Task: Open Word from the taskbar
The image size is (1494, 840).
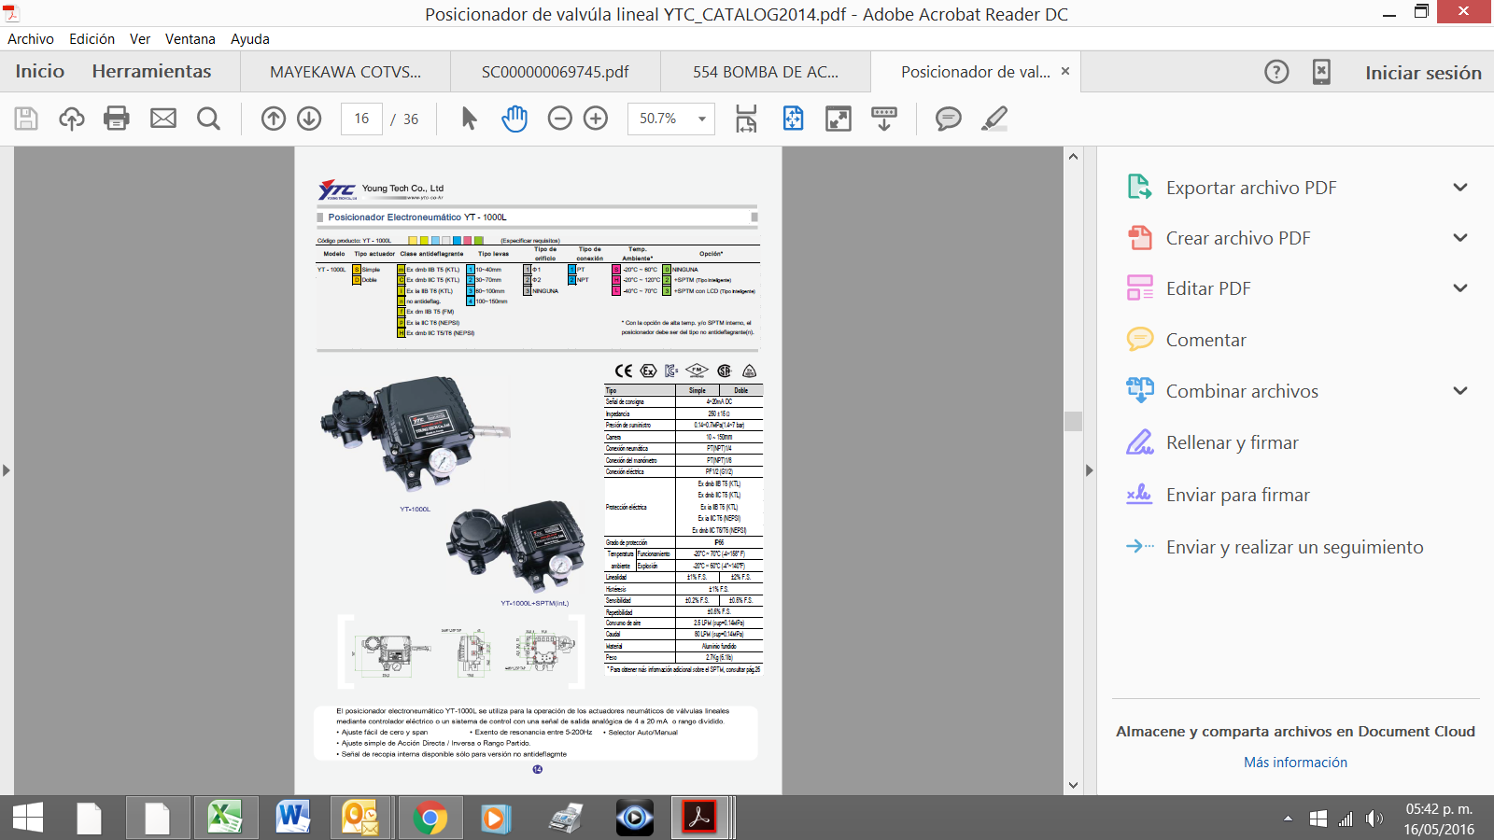Action: click(293, 819)
